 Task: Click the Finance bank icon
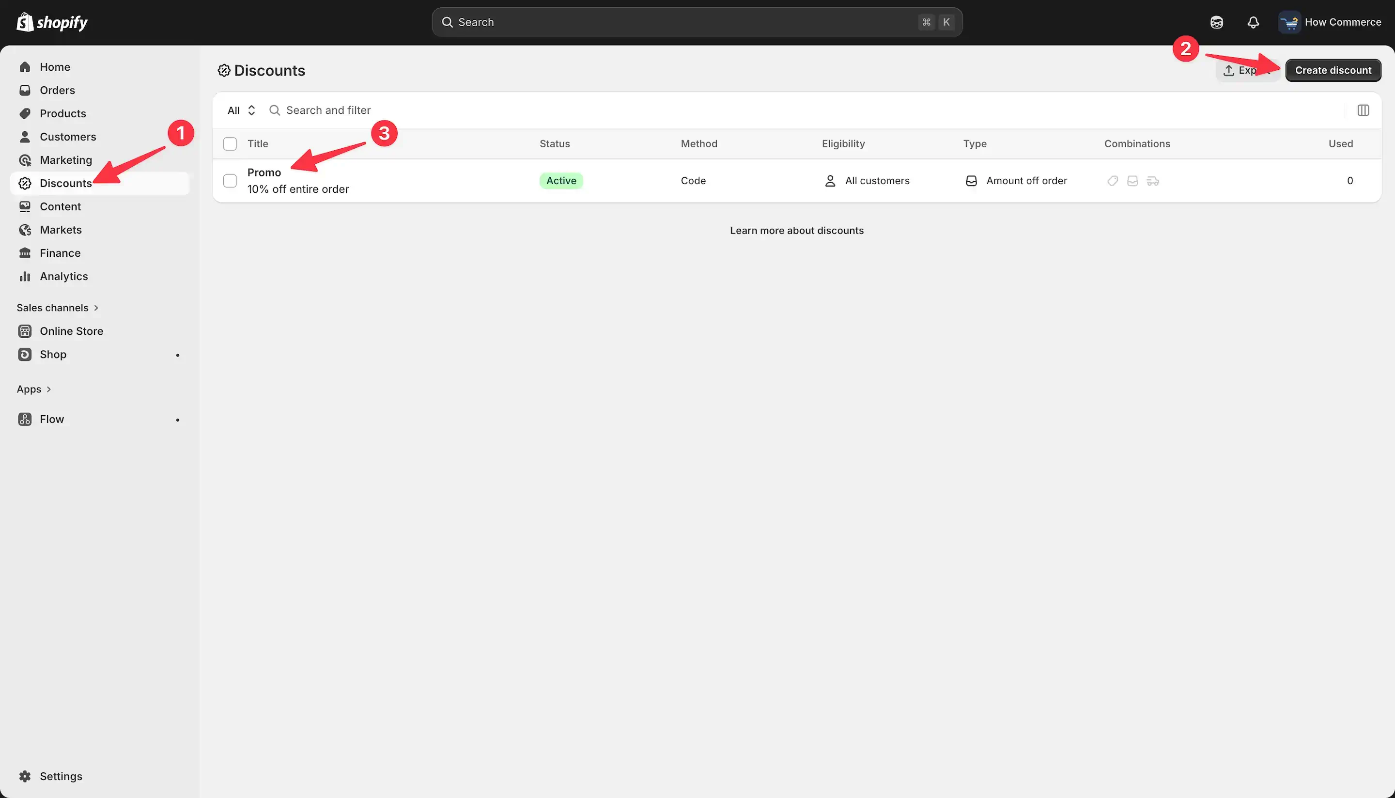tap(25, 253)
